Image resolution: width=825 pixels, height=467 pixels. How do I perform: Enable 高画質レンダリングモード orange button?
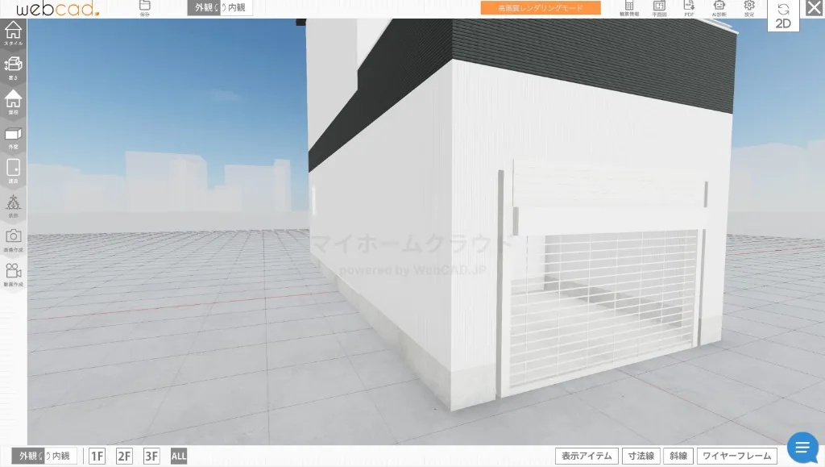click(541, 8)
